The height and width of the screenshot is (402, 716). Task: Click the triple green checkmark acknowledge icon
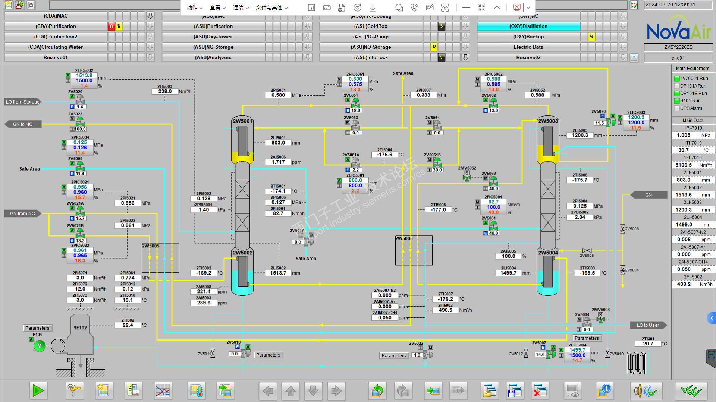691,391
